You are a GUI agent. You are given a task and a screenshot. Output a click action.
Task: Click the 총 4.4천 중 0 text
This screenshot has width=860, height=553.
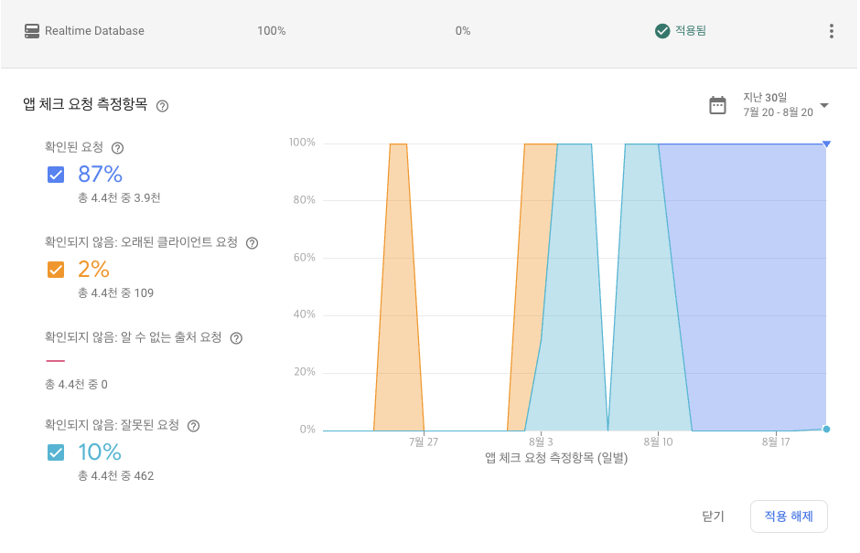pos(76,385)
